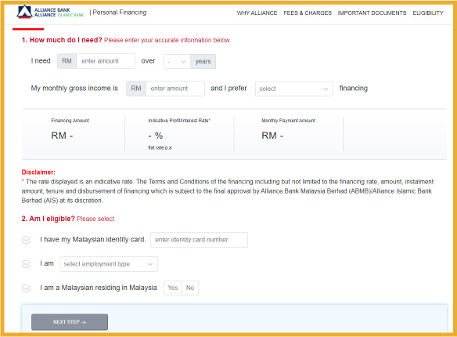Click the identity card number field

pos(199,240)
